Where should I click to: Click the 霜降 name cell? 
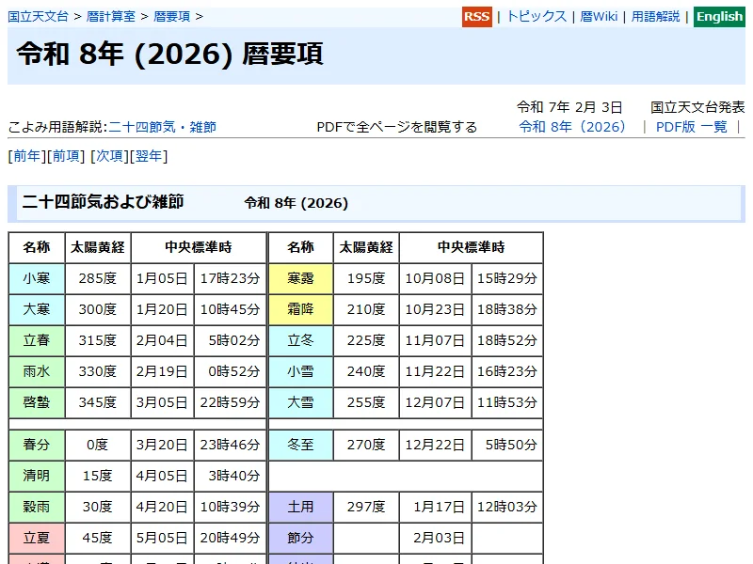(300, 309)
